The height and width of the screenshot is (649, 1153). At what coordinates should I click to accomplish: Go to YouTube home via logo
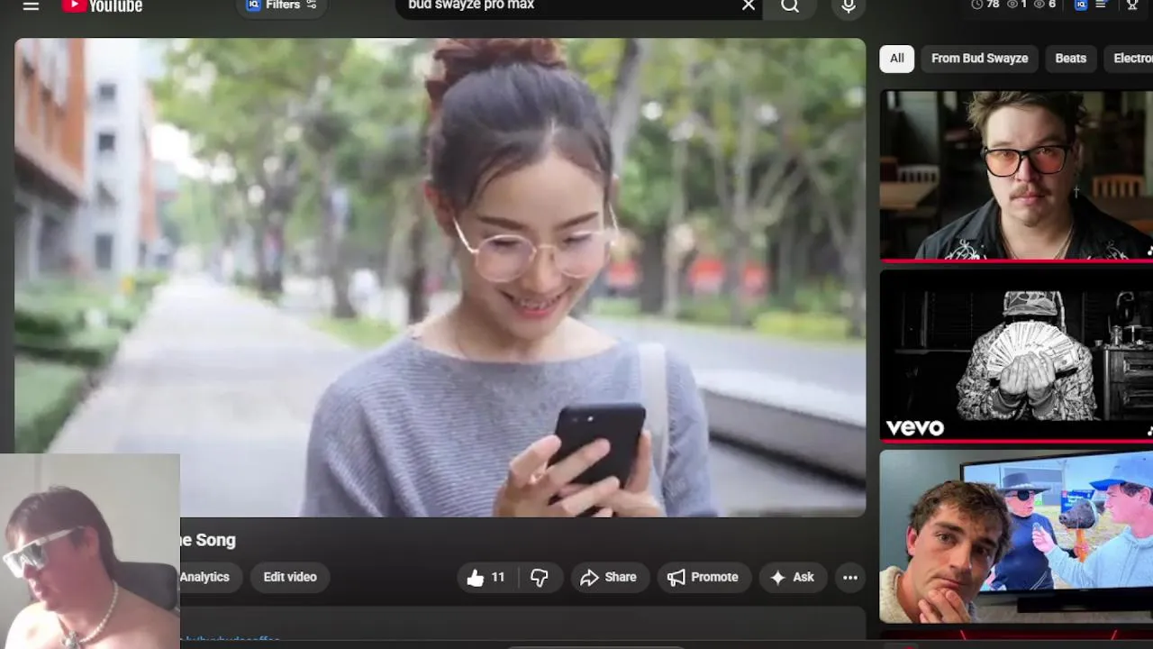[102, 5]
